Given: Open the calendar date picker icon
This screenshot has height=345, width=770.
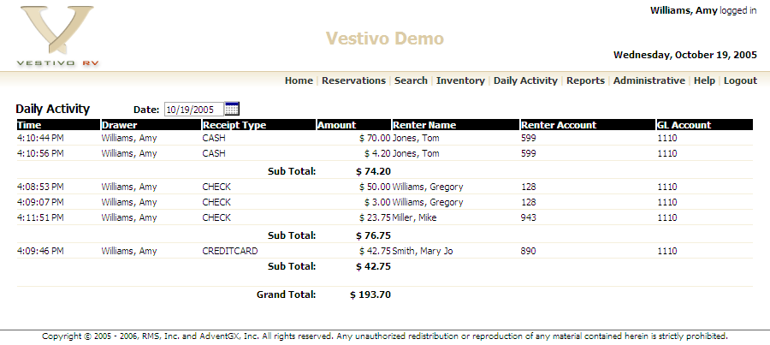Looking at the screenshot, I should pos(232,109).
